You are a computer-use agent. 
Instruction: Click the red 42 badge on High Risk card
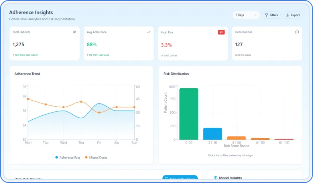tap(221, 32)
